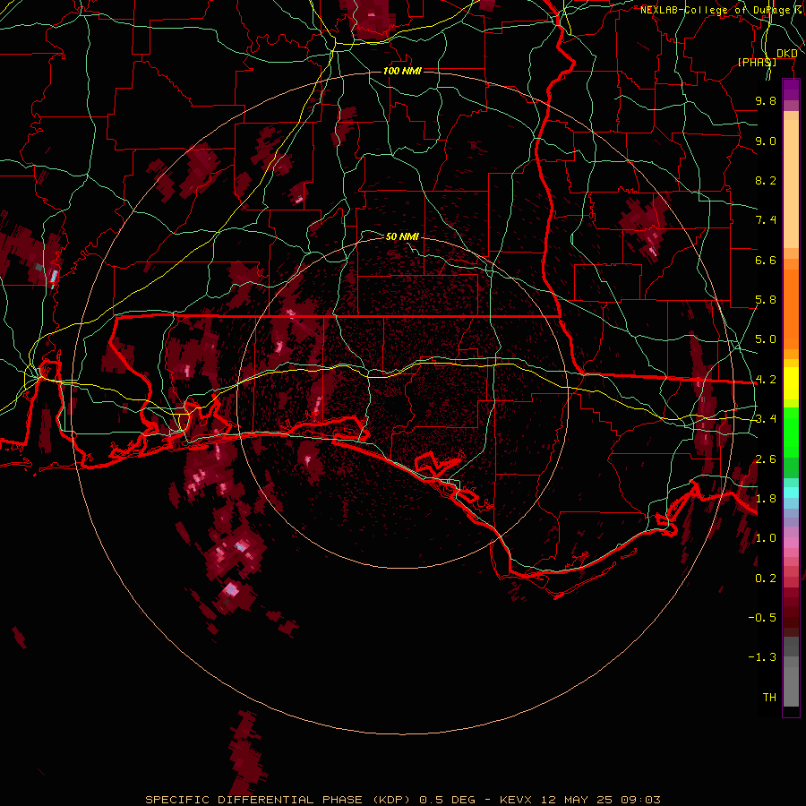
Task: Click the 8.2 scale value
Action: pyautogui.click(x=766, y=180)
